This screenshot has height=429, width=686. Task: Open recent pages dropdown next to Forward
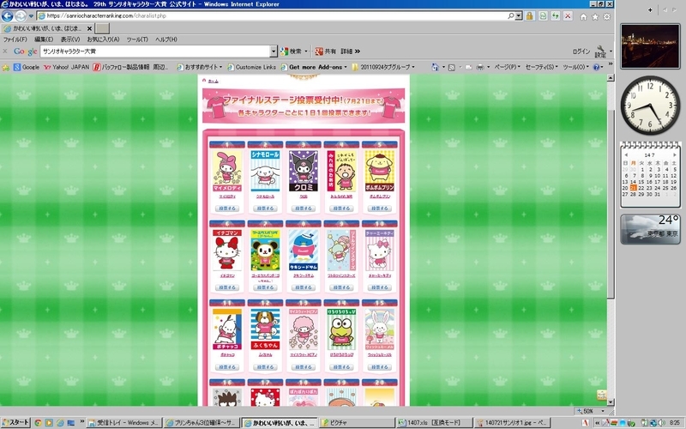click(x=31, y=16)
